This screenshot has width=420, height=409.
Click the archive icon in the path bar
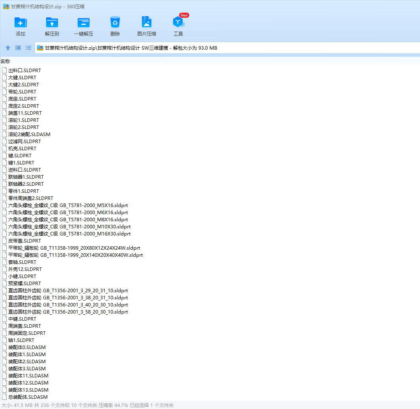[40, 48]
